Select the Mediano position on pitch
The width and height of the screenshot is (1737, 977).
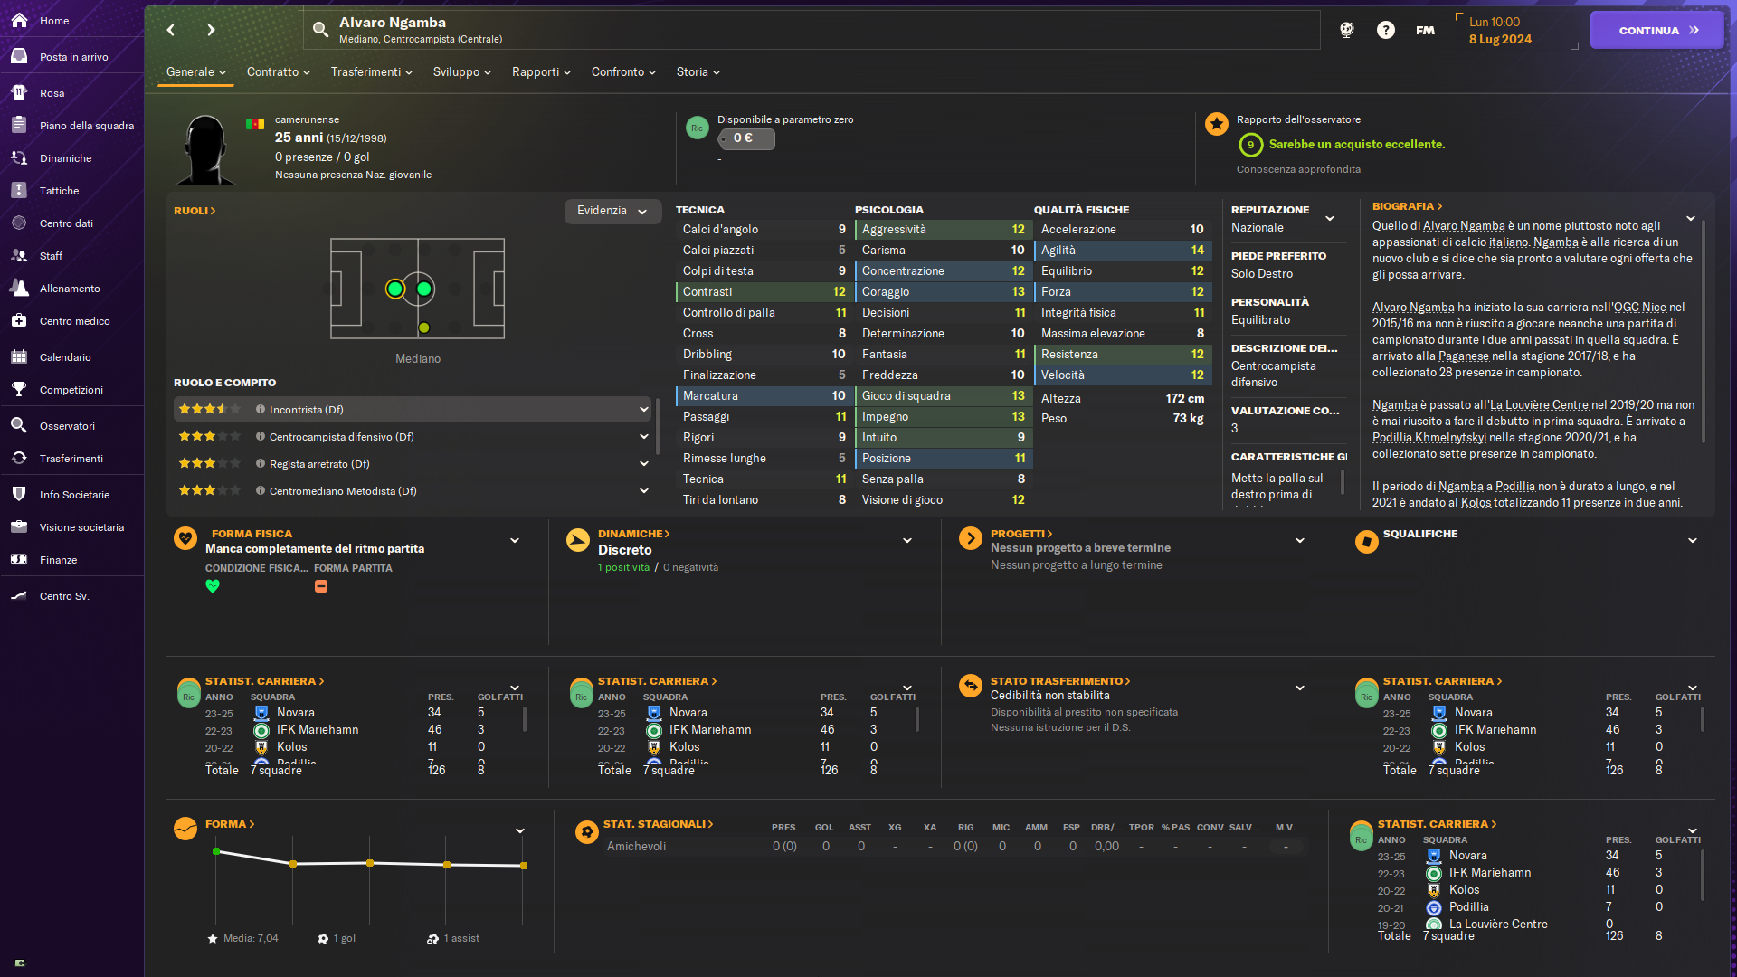(x=395, y=289)
